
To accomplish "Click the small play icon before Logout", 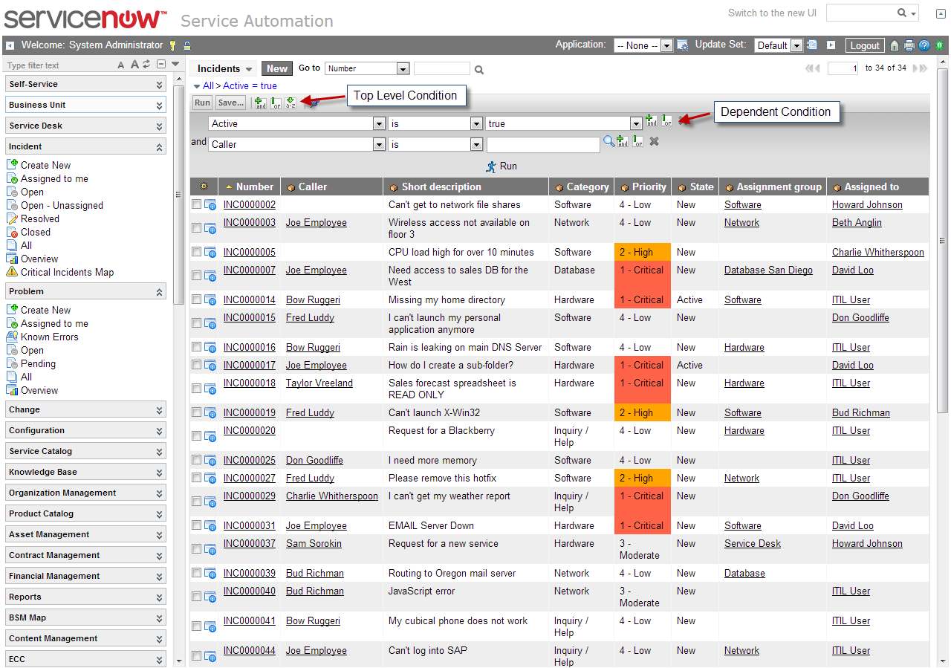I will [x=831, y=45].
